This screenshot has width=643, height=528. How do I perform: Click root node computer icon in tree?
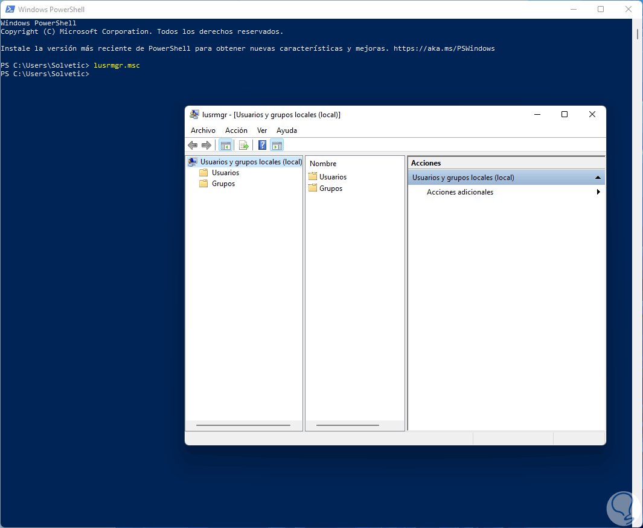click(x=193, y=162)
